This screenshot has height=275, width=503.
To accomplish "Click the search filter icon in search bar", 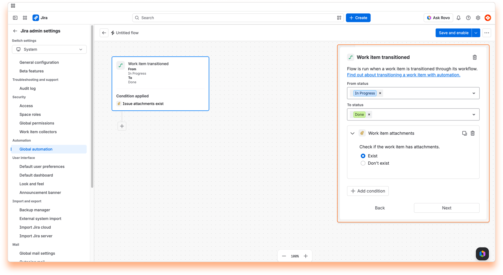I will point(339,18).
